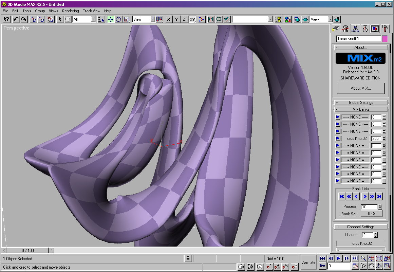This screenshot has width=394, height=272.
Task: Click the Inverse Kinematics toggle icon
Action: pos(202,19)
